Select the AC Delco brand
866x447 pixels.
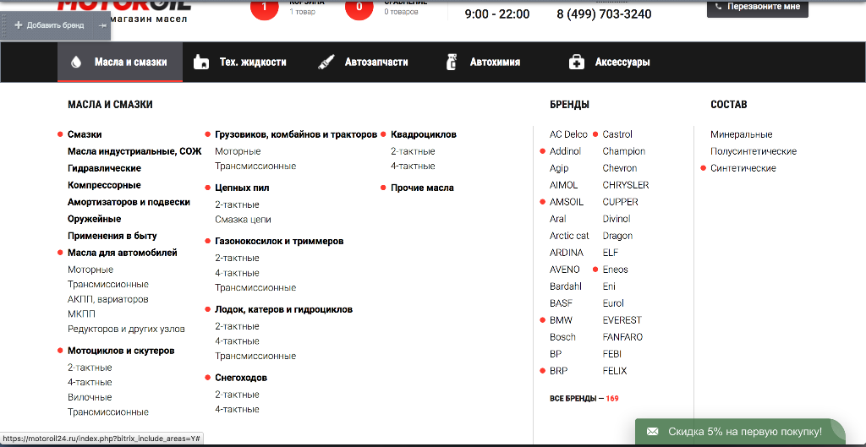[x=568, y=134]
